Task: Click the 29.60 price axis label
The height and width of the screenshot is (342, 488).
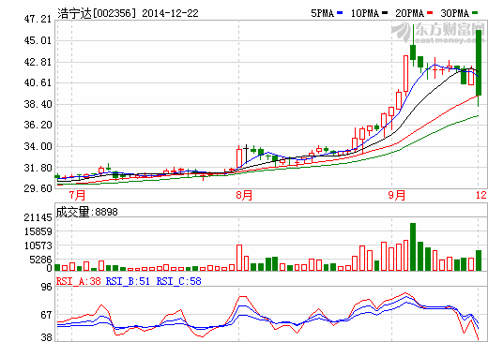Action: click(x=38, y=188)
